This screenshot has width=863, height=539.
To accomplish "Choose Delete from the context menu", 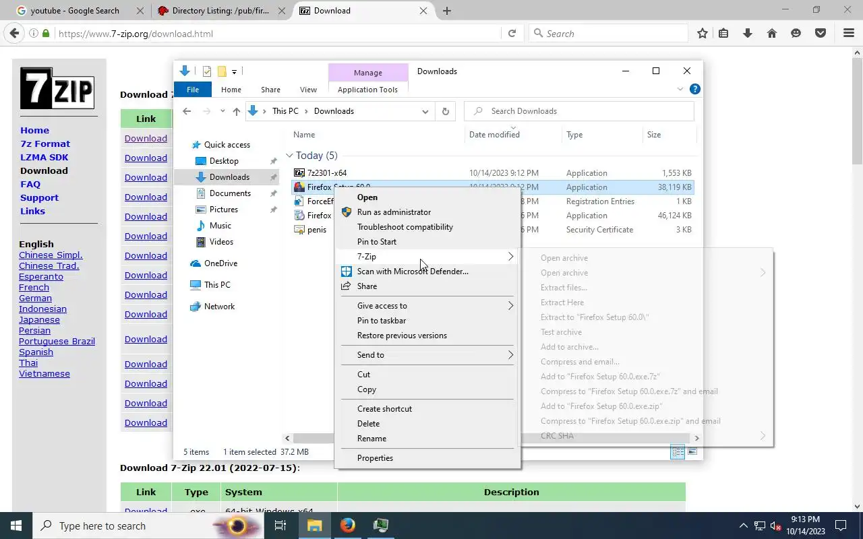I will [427, 424].
